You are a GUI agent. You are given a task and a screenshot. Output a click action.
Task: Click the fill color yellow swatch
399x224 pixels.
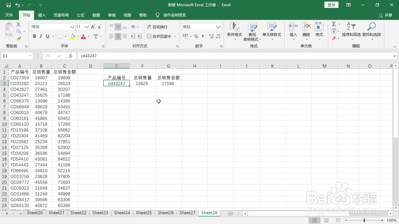tap(73, 36)
